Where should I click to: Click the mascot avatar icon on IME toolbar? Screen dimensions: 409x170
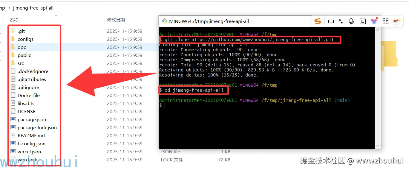(x=397, y=21)
